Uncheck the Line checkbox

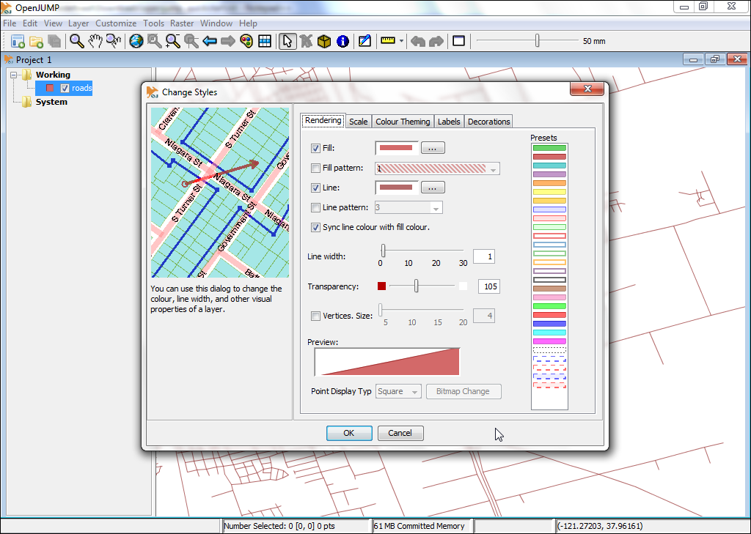pos(315,188)
